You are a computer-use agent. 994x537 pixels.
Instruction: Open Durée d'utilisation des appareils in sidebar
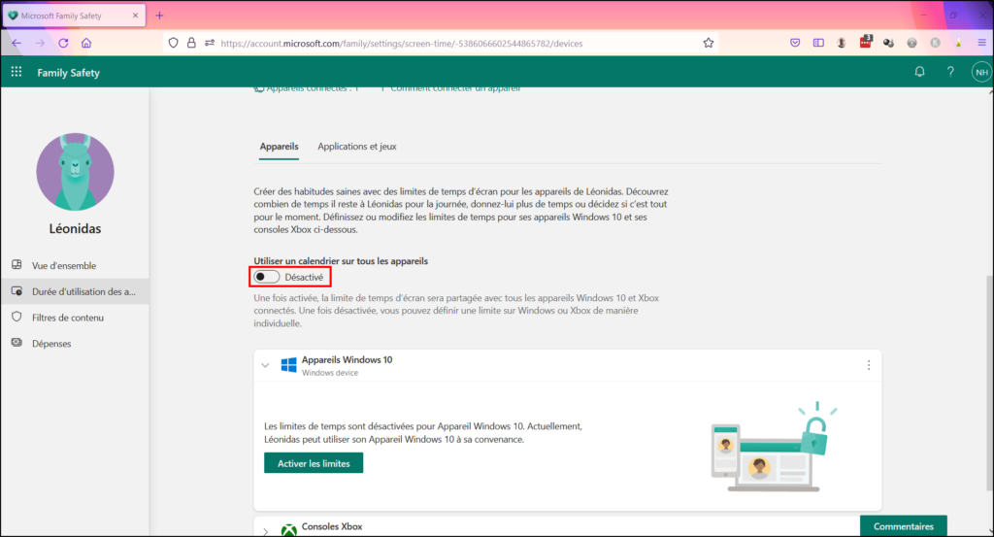click(x=75, y=291)
